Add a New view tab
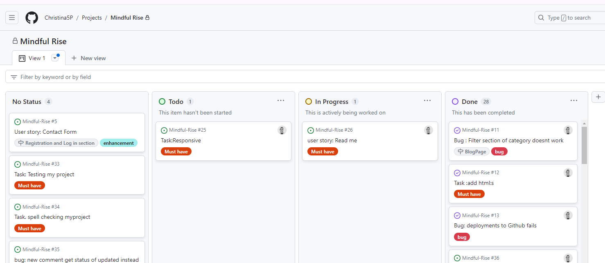This screenshot has height=263, width=605. pyautogui.click(x=88, y=58)
